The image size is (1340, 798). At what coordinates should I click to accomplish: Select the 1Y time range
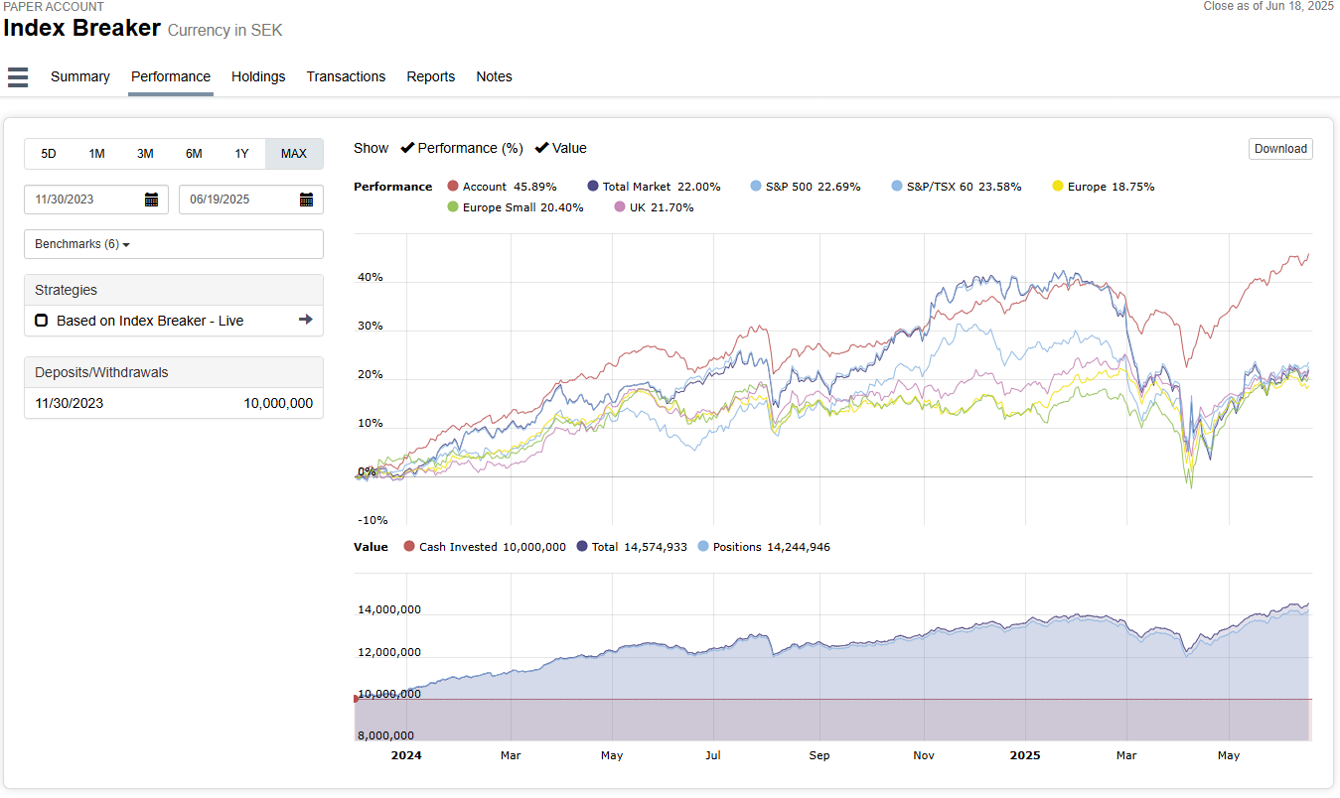tap(241, 154)
